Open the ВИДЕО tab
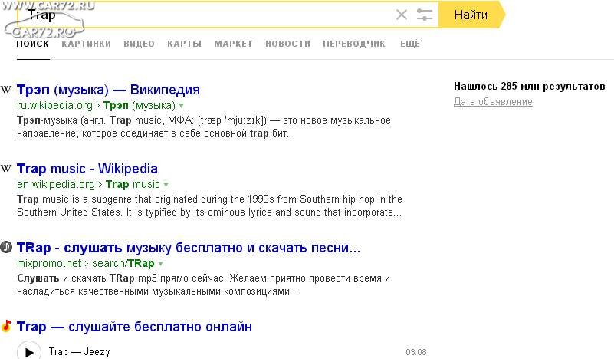 [x=139, y=44]
